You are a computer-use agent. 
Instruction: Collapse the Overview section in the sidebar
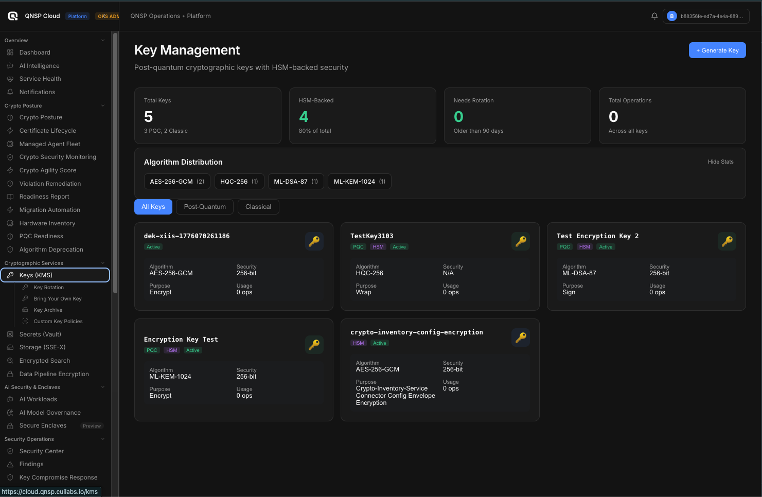pyautogui.click(x=102, y=40)
